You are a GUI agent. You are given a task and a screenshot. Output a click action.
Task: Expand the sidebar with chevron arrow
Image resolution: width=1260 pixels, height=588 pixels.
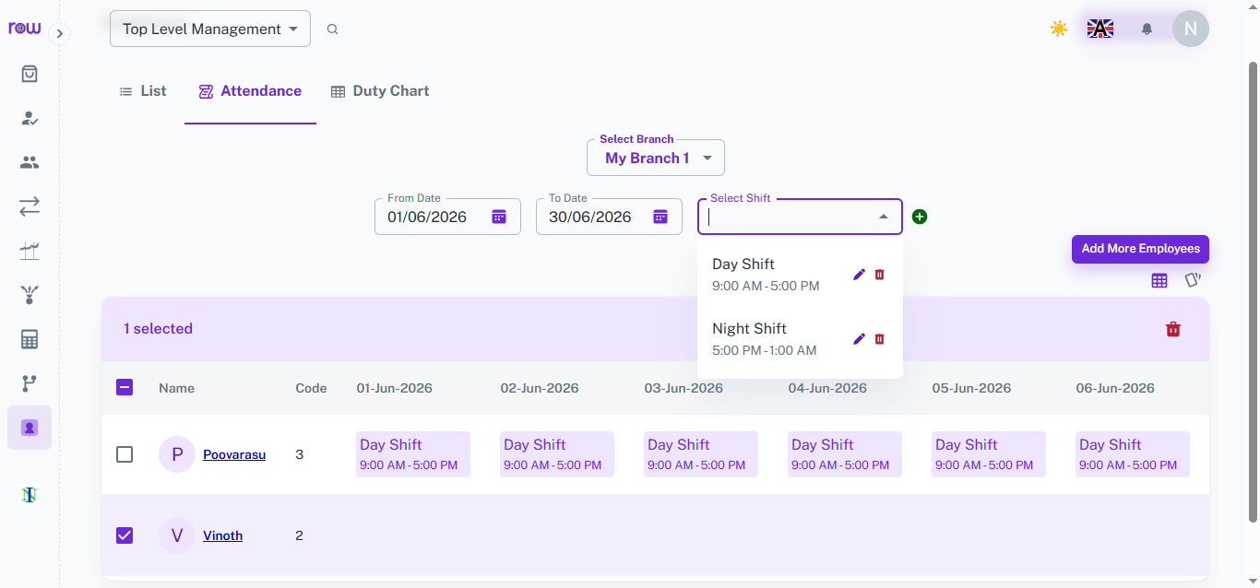tap(59, 34)
